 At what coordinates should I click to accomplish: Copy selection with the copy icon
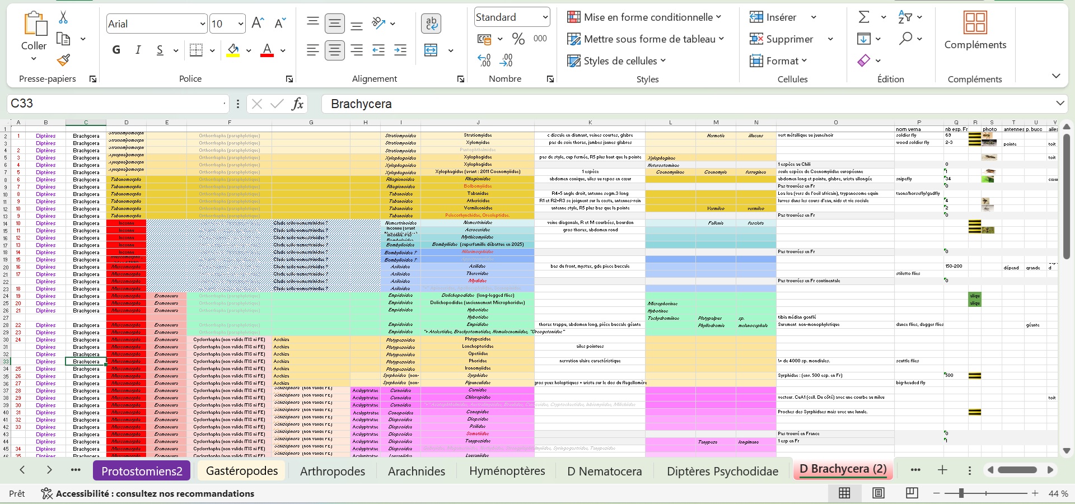[x=63, y=39]
